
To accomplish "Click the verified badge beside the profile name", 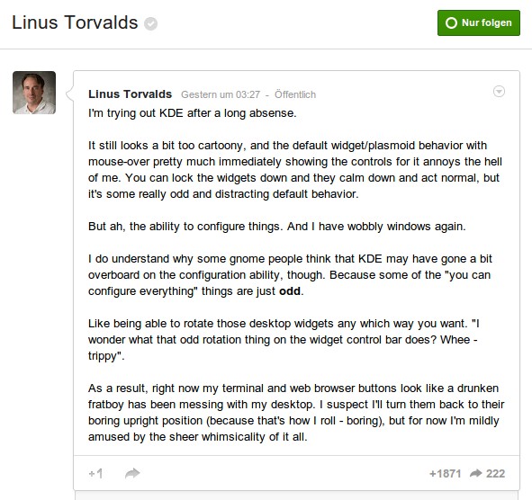I will [150, 23].
